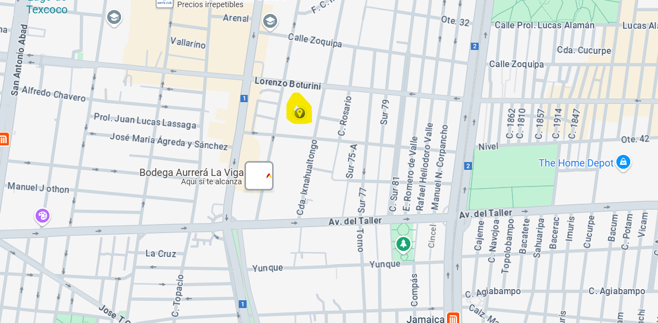The image size is (658, 323).
Task: Open the Sam's Club marker icon
Action: pos(164,3)
